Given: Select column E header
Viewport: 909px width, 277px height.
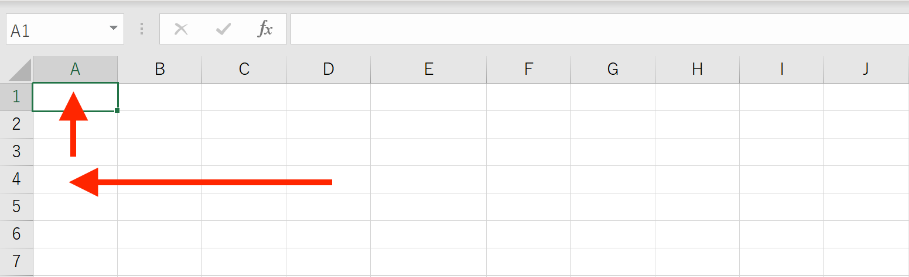Looking at the screenshot, I should tap(428, 70).
